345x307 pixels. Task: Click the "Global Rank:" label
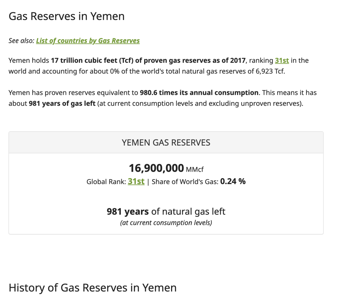pos(106,182)
